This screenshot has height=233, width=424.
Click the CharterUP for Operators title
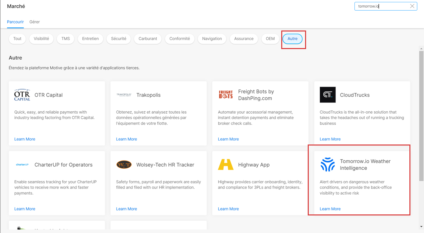[64, 165]
